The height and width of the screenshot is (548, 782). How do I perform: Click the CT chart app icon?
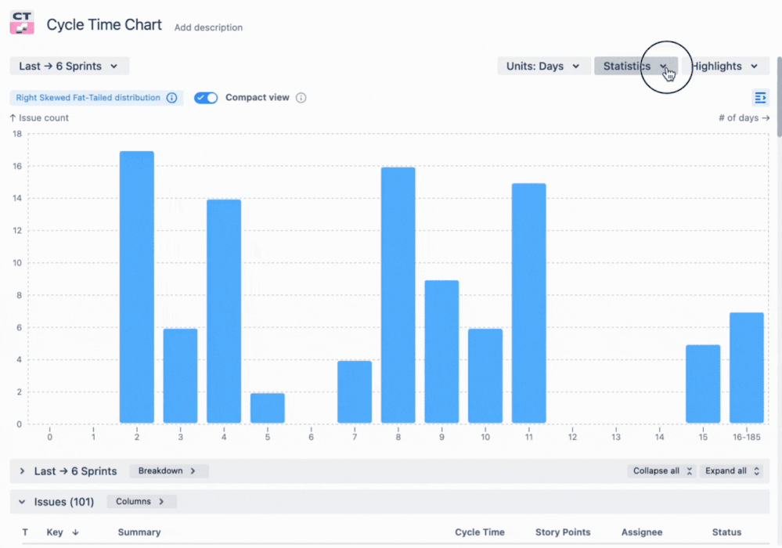click(21, 23)
